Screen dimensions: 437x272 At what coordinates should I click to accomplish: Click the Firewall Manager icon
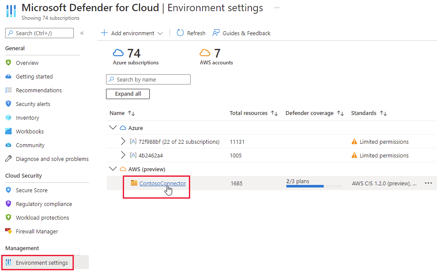(x=8, y=231)
